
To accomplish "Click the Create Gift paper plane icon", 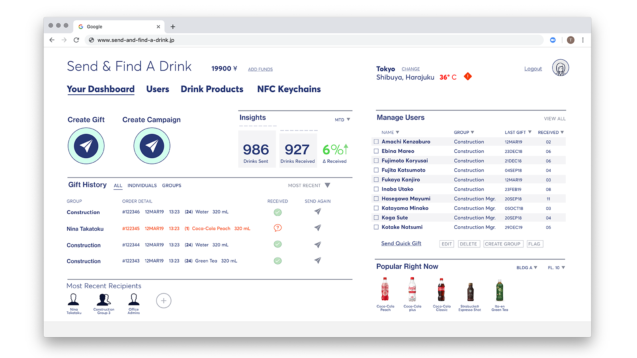I will tap(86, 146).
